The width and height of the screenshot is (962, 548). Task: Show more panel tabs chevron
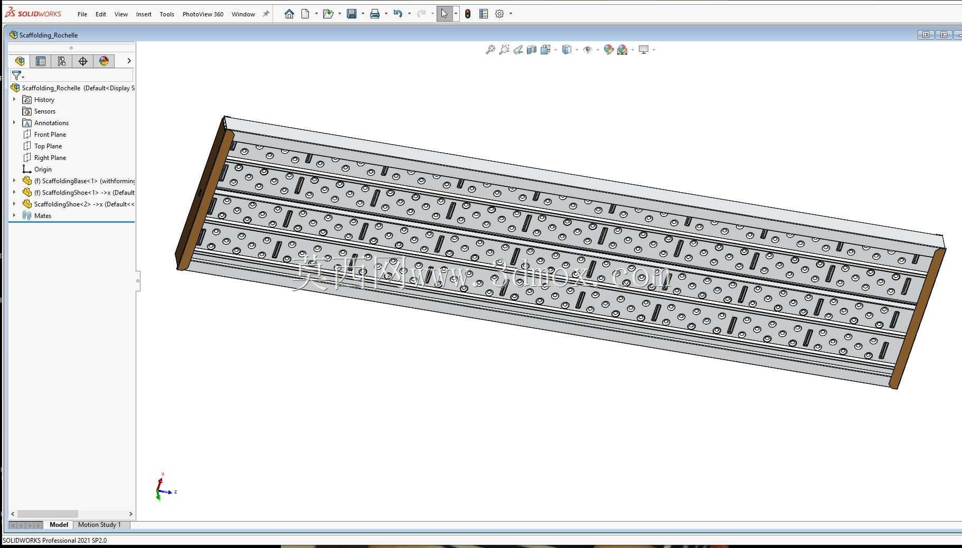click(x=129, y=61)
